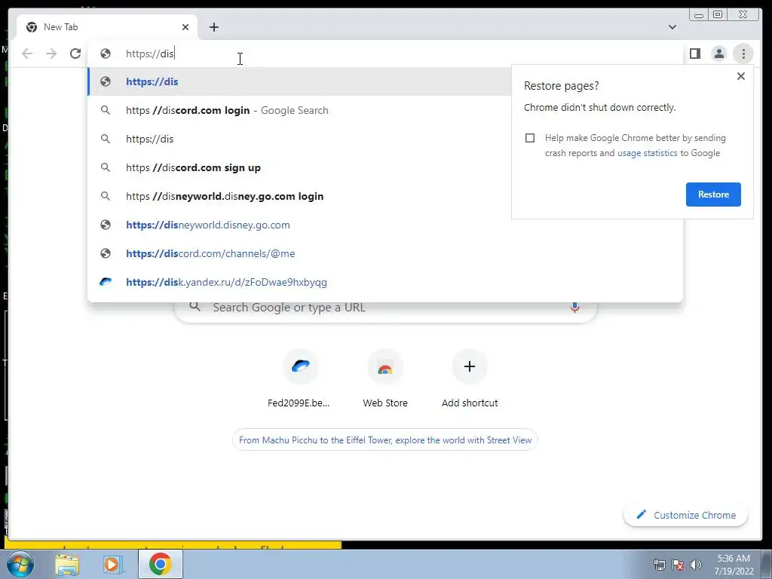This screenshot has height=579, width=772.
Task: Click the Yandex Disk icon in suggestions
Action: (106, 282)
